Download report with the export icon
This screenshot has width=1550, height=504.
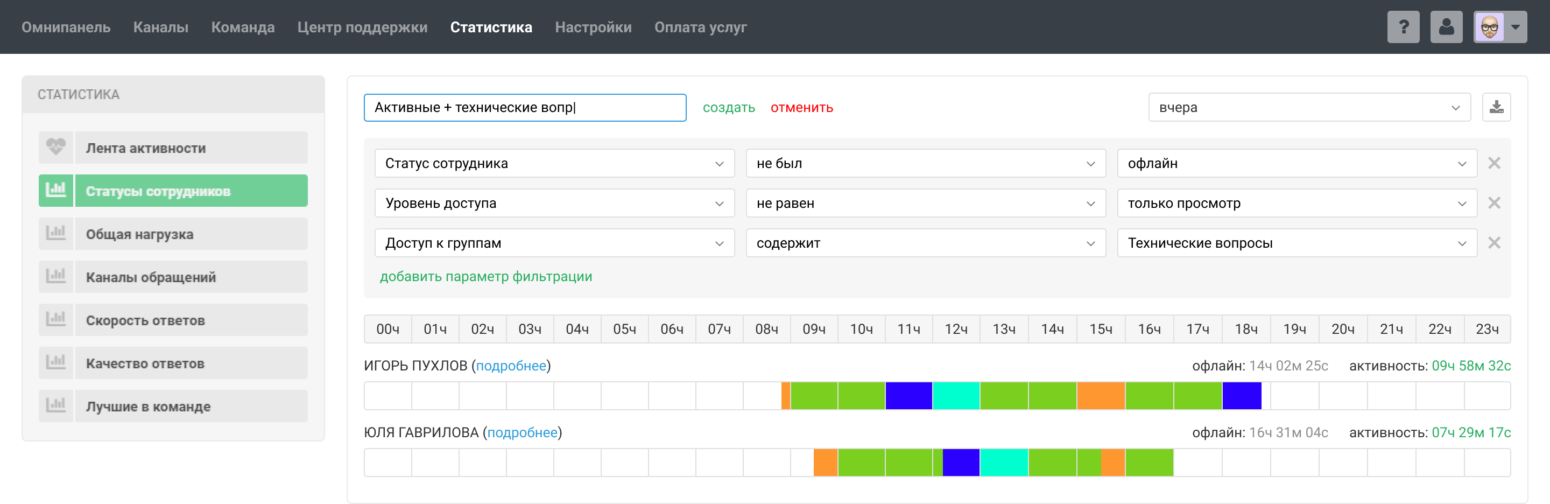[x=1496, y=108]
